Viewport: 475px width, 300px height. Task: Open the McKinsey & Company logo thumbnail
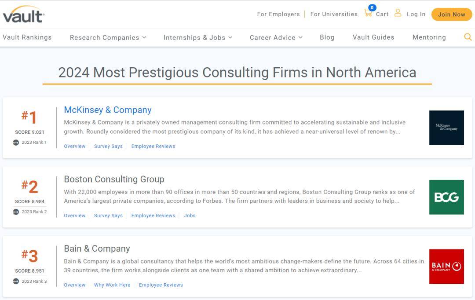tap(446, 128)
